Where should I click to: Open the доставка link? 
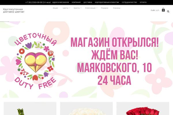click(88, 2)
